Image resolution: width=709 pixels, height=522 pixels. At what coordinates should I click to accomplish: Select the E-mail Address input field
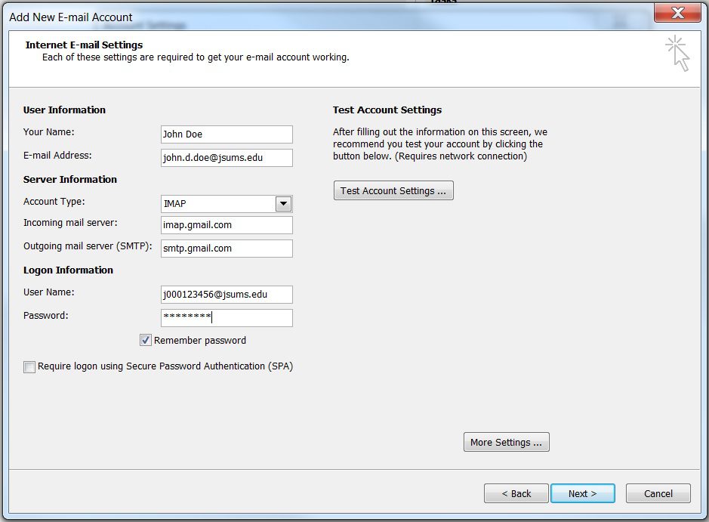(225, 158)
